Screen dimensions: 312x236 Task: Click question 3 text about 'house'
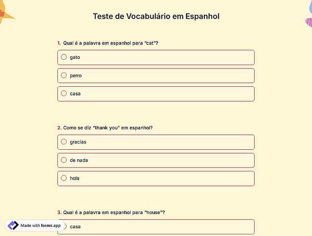114,212
